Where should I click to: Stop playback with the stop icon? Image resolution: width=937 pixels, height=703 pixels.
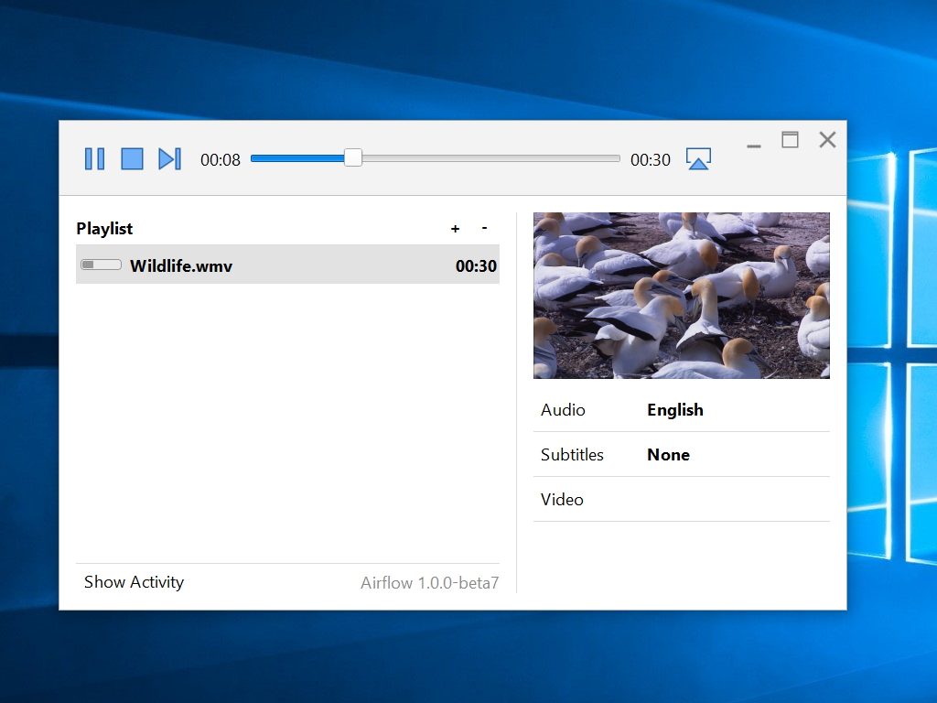click(132, 158)
